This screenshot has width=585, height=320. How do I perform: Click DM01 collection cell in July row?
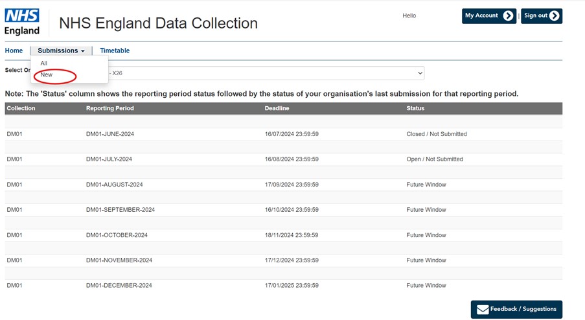pos(14,159)
